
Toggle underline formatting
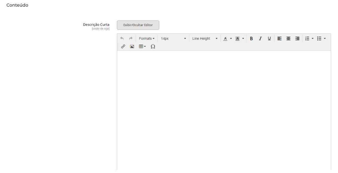269,38
